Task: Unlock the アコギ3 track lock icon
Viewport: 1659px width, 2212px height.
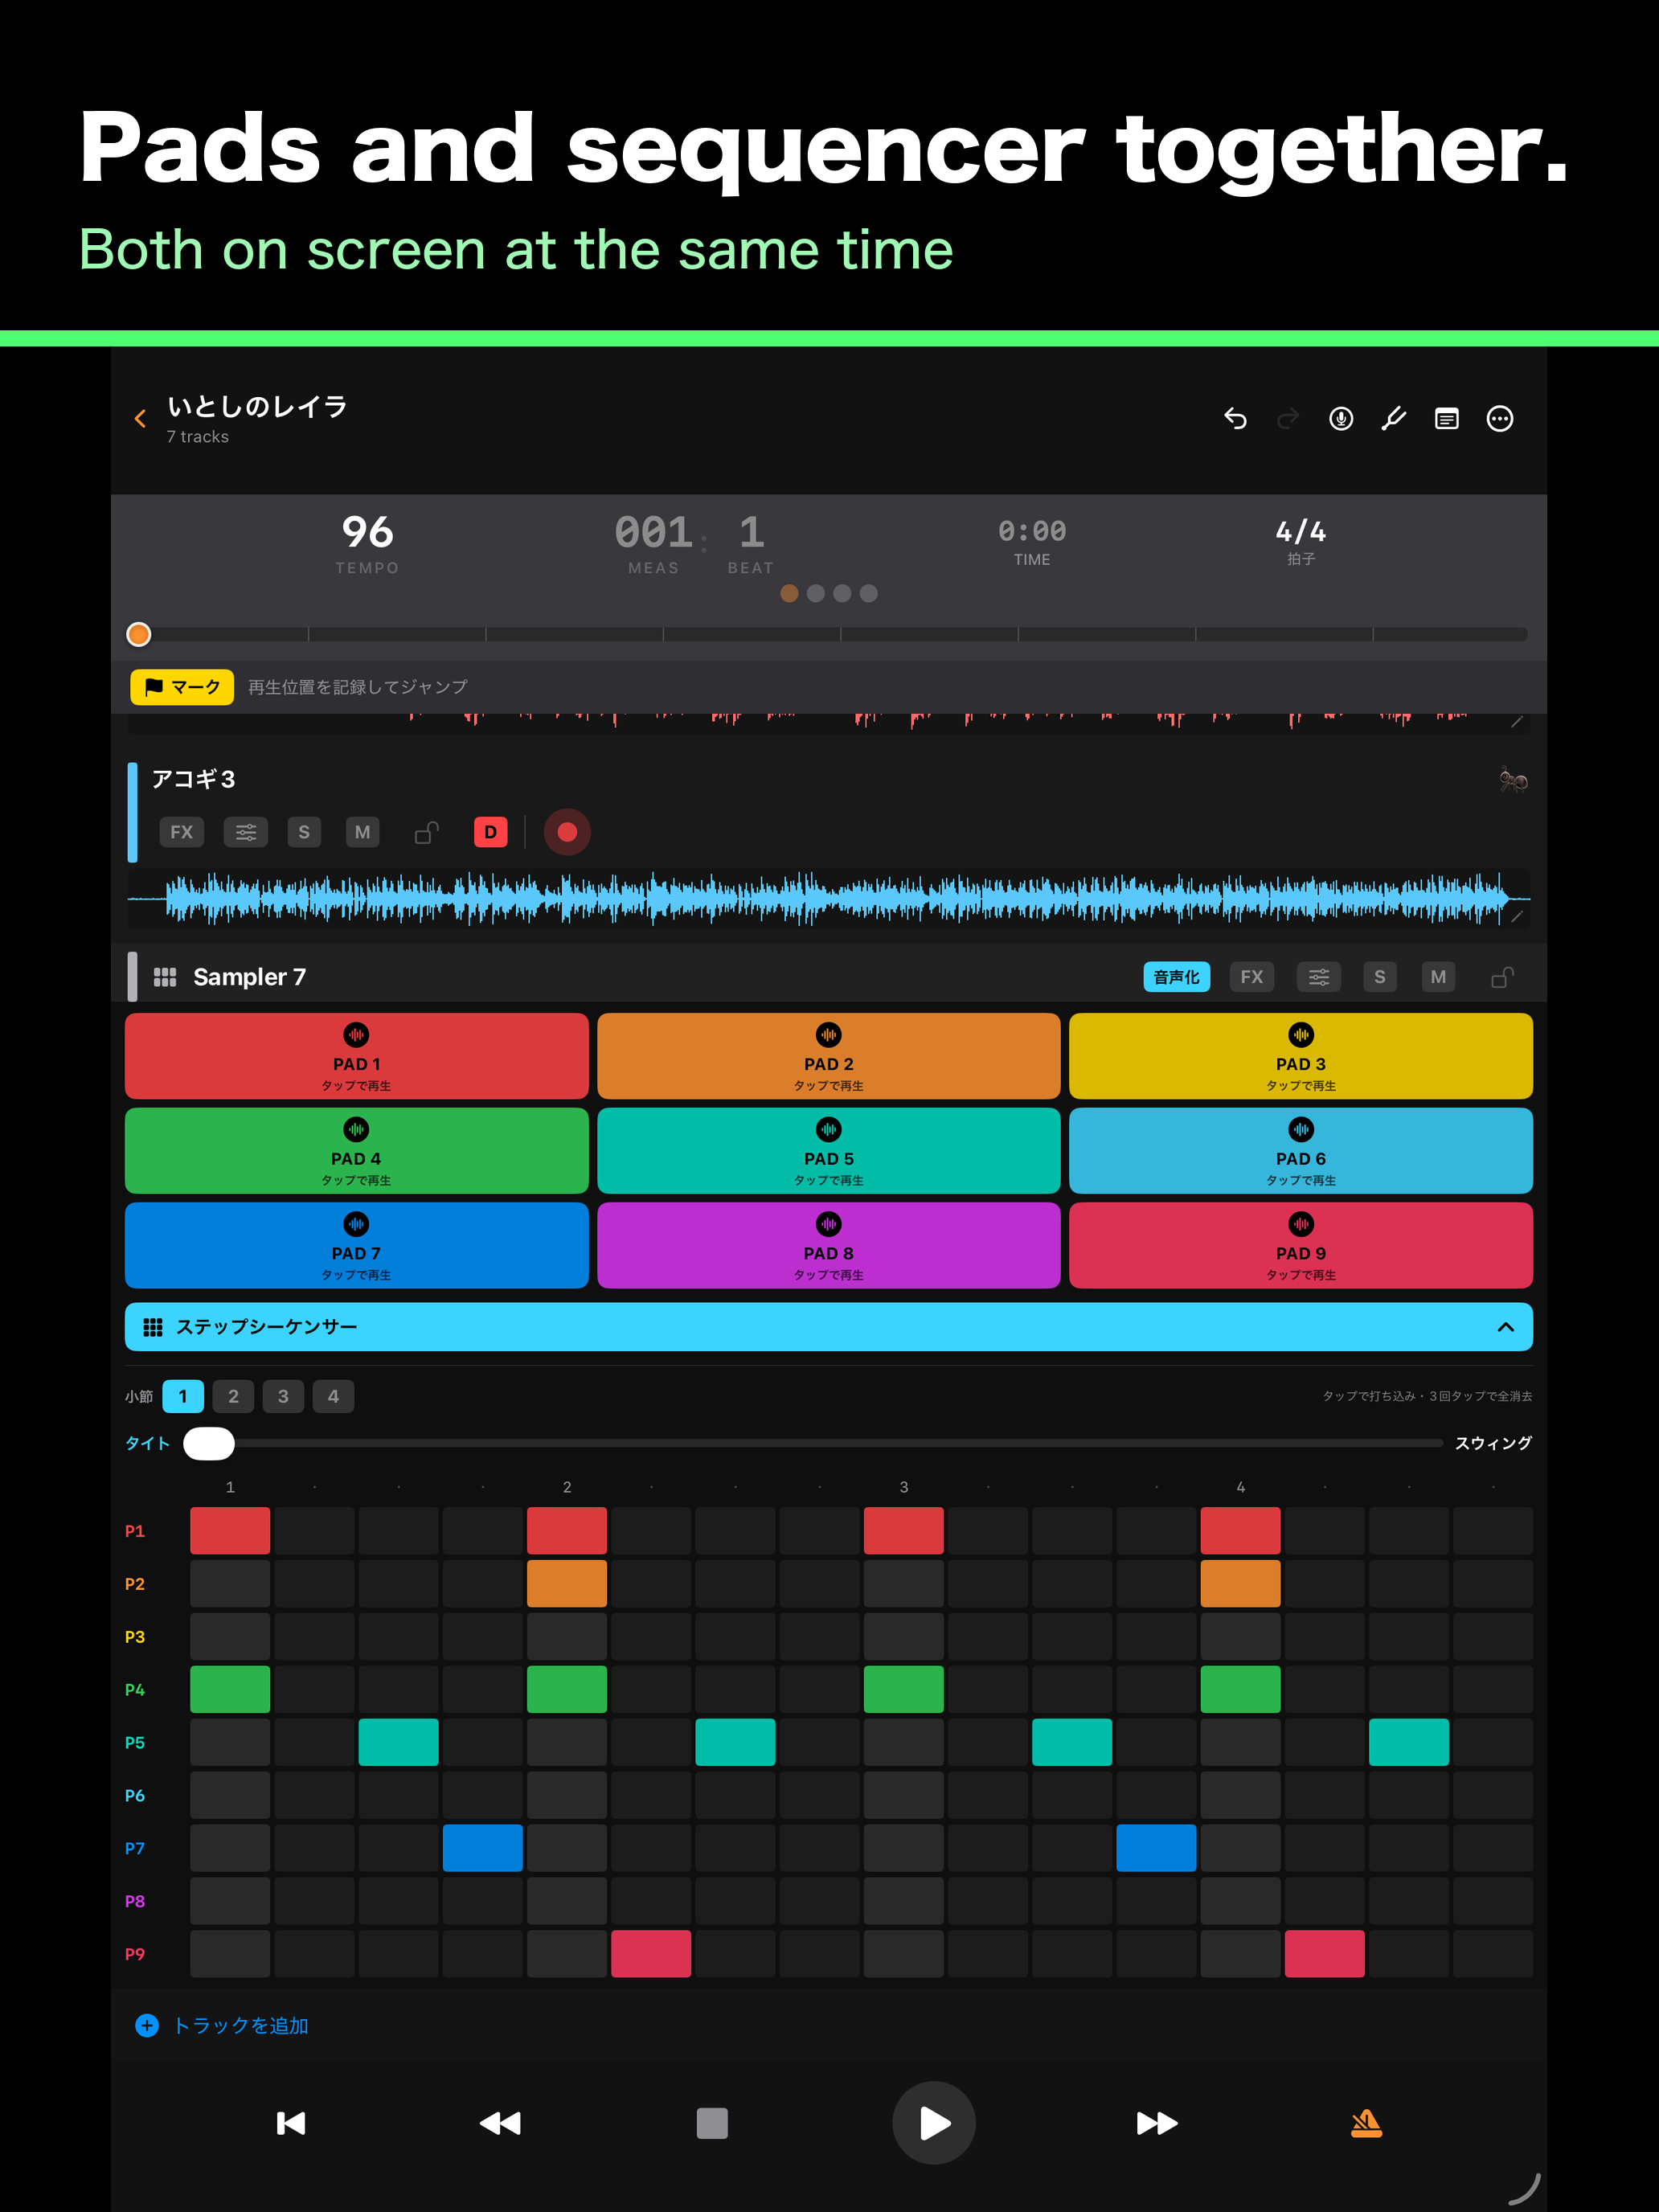Action: tap(426, 832)
